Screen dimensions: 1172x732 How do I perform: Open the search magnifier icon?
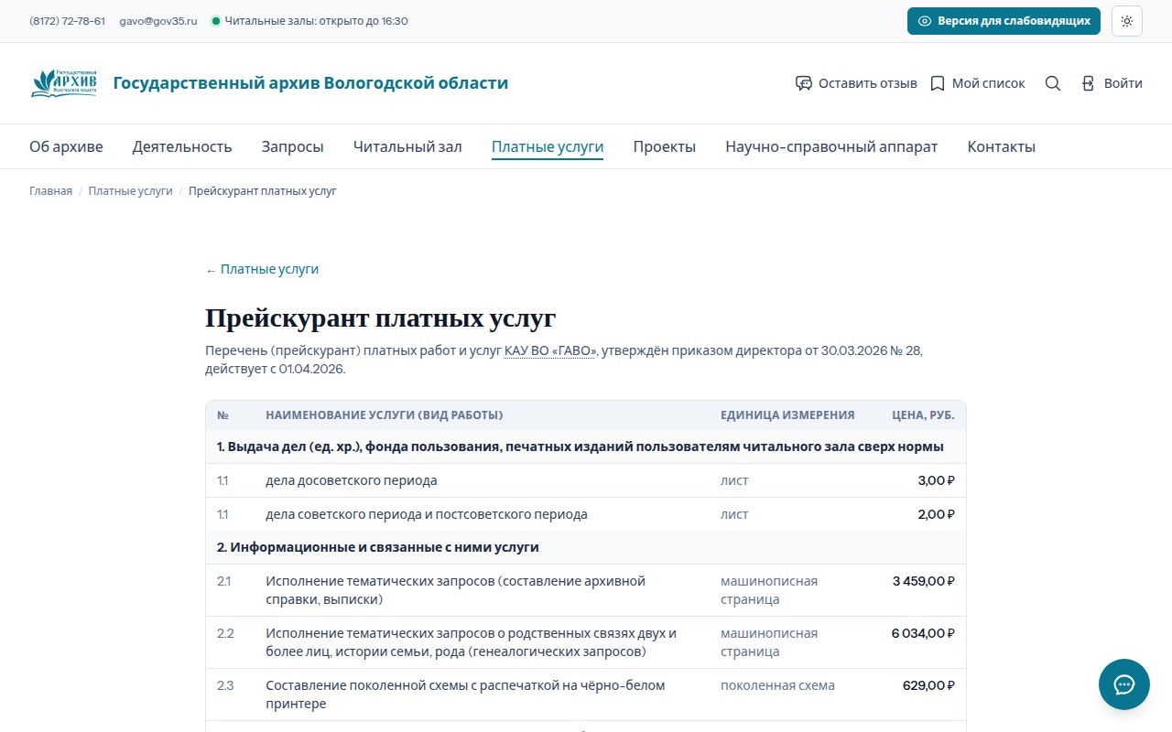click(x=1053, y=83)
